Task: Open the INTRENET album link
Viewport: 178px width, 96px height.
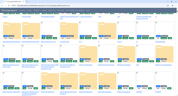Action: (158, 92)
